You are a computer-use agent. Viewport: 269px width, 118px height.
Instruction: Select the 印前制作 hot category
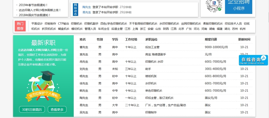tap(50, 24)
